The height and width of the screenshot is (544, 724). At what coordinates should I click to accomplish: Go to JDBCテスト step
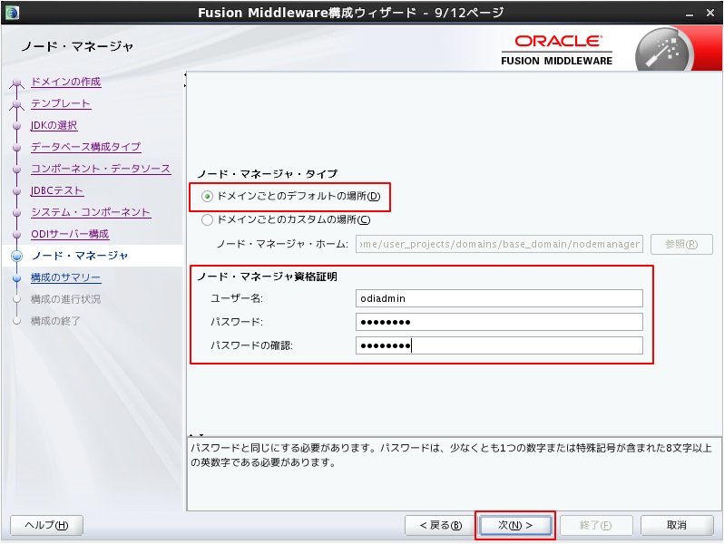point(56,190)
